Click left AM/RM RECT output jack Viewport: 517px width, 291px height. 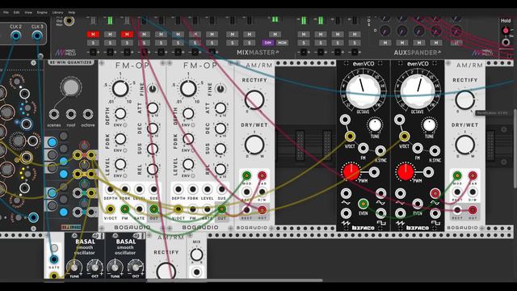click(x=246, y=209)
